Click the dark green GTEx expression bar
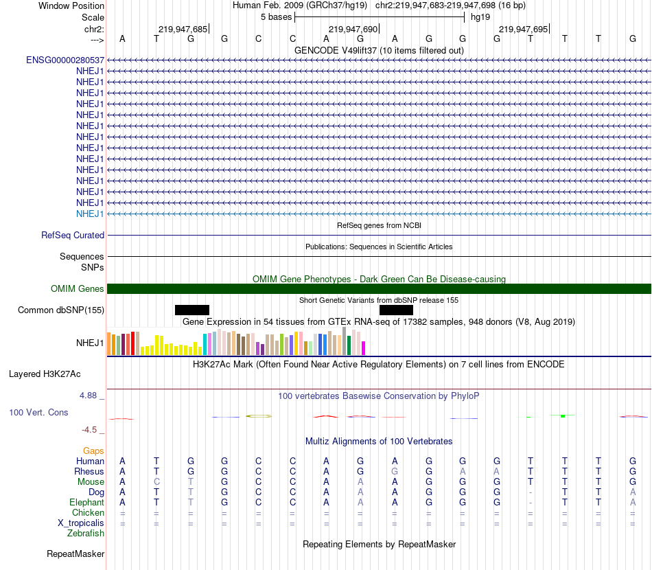This screenshot has height=570, width=652. point(349,345)
